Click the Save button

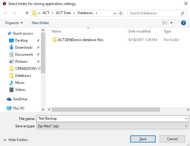tap(143, 139)
